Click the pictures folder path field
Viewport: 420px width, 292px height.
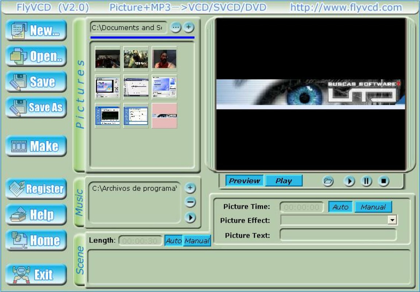click(128, 27)
